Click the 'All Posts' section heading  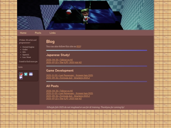(53, 86)
